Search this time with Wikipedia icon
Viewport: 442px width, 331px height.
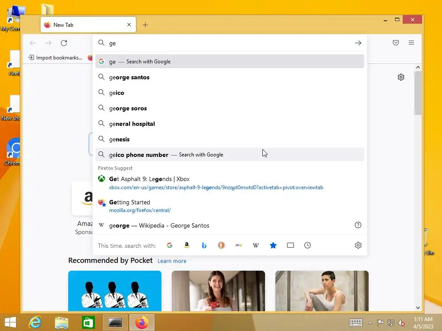pyautogui.click(x=256, y=245)
